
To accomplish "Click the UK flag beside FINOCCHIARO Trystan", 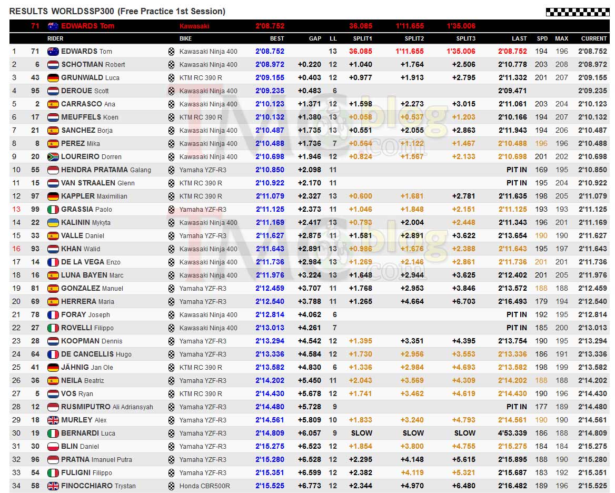I will pos(53,486).
